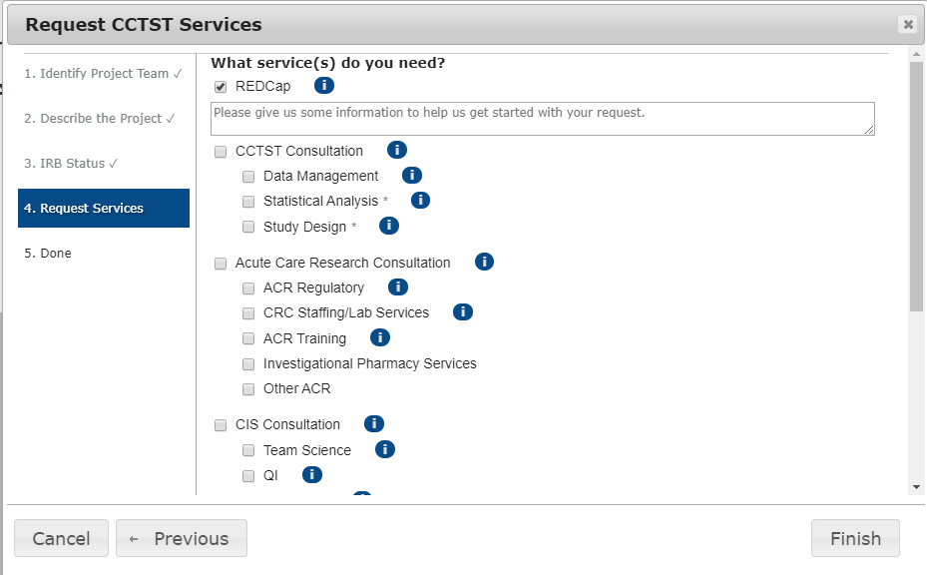Click the Acute Care Research Consultation info icon

(484, 262)
